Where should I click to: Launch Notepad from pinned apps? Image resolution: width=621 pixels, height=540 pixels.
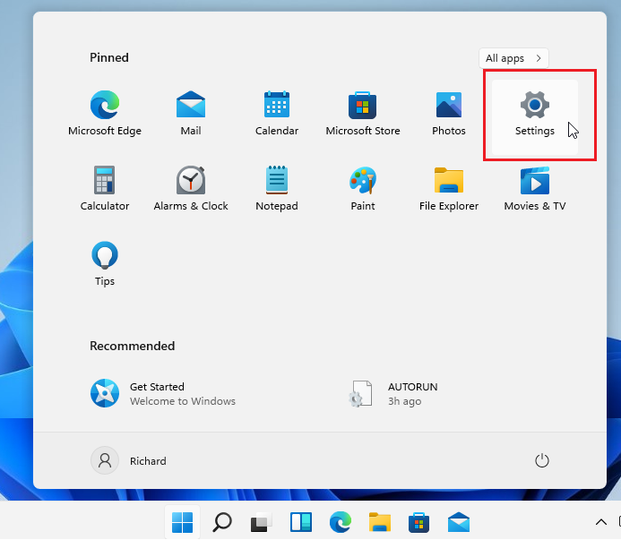coord(276,189)
